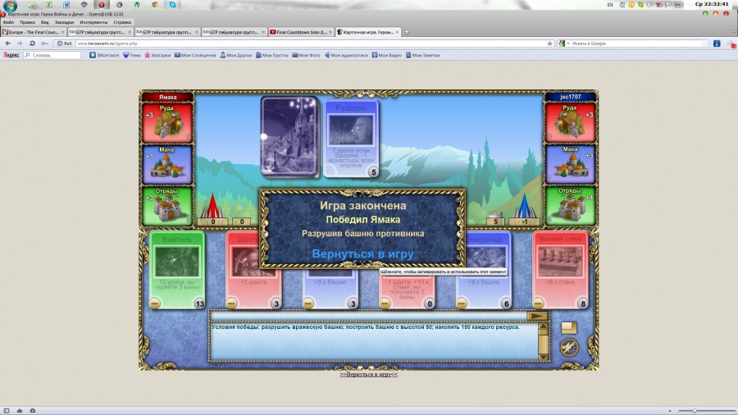Open the Мои Сообщения bookmark
The height and width of the screenshot is (415, 738).
(195, 55)
